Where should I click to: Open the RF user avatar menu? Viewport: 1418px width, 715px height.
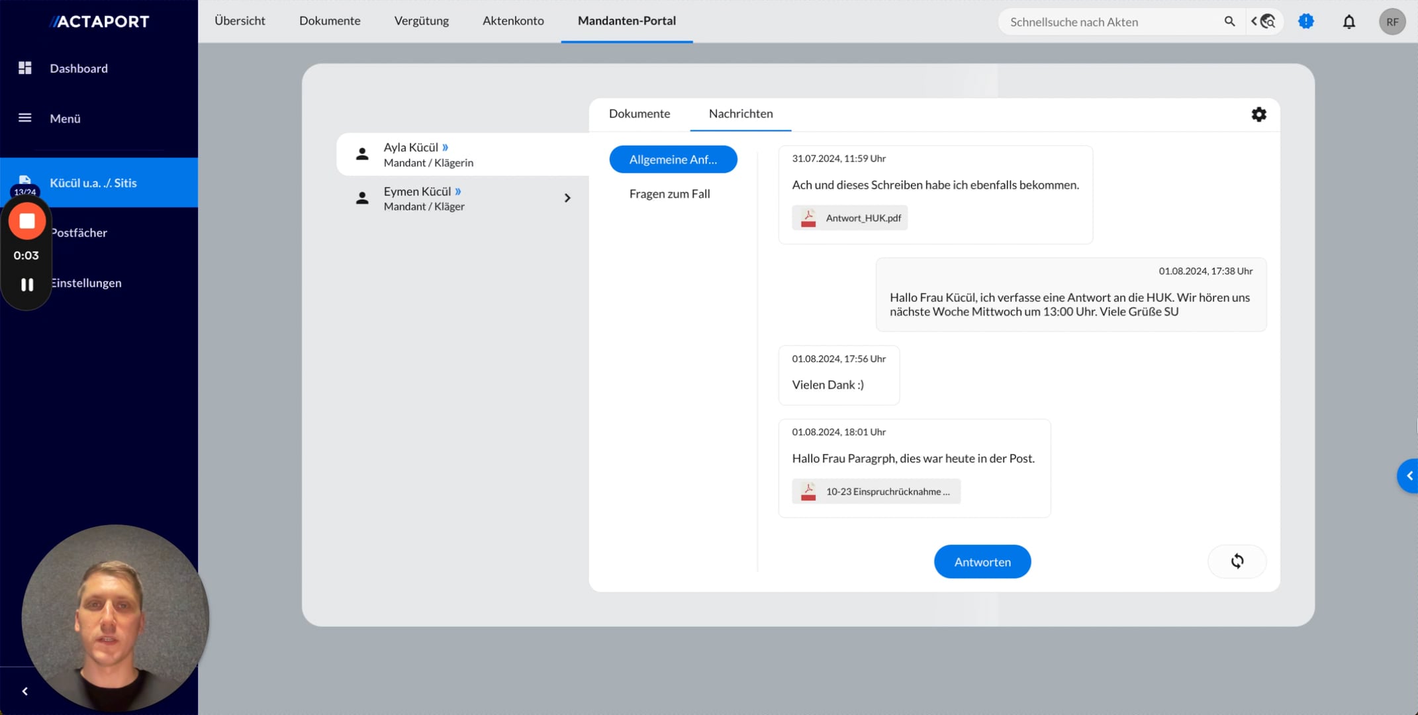tap(1392, 22)
